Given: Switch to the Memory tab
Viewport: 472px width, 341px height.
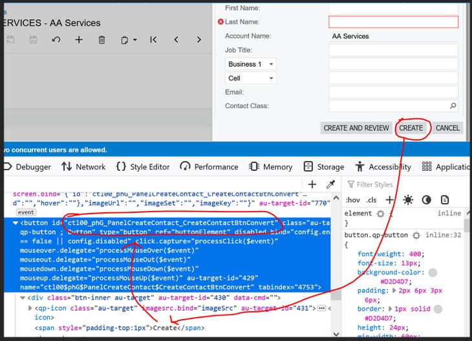Looking at the screenshot, I should click(271, 167).
